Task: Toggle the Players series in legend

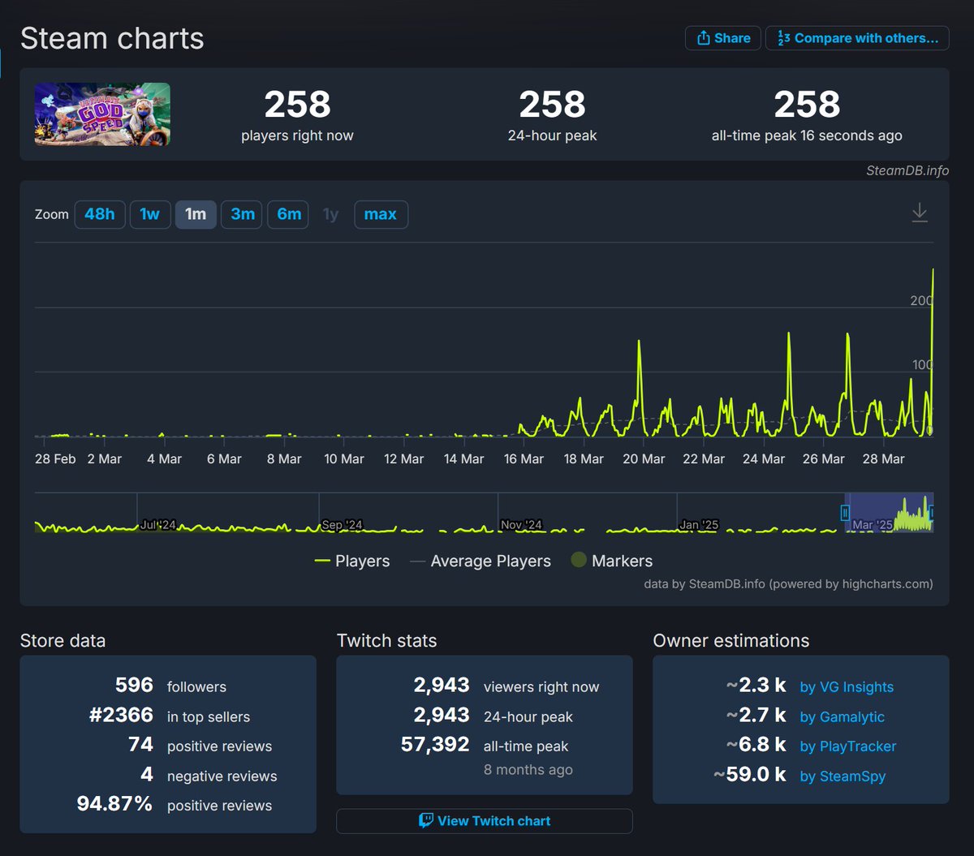Action: pos(352,561)
